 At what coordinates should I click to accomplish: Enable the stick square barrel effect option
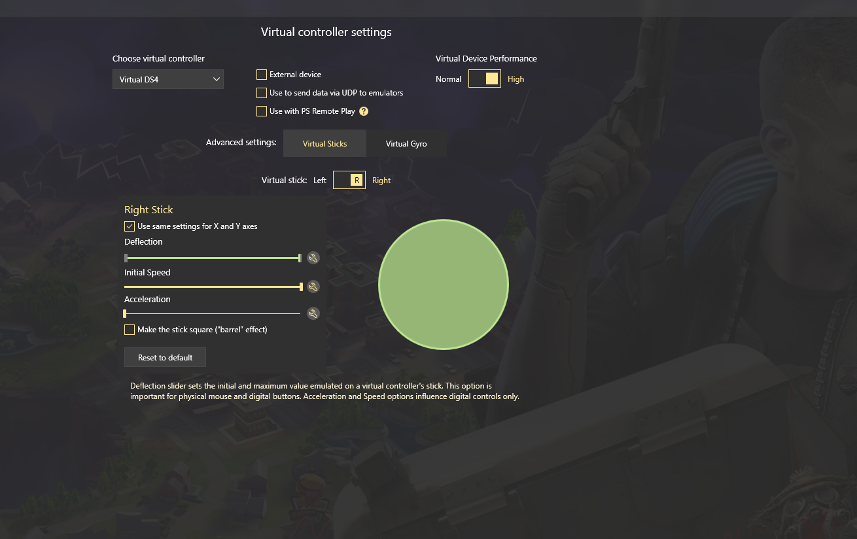[x=130, y=330]
